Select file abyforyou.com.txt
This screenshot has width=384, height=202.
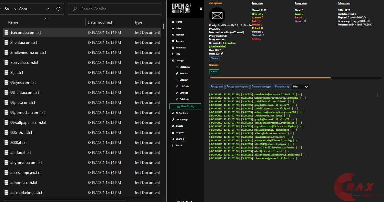point(82,163)
